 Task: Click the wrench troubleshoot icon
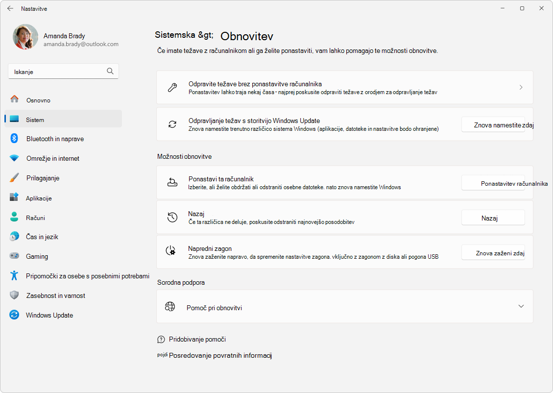coord(172,87)
